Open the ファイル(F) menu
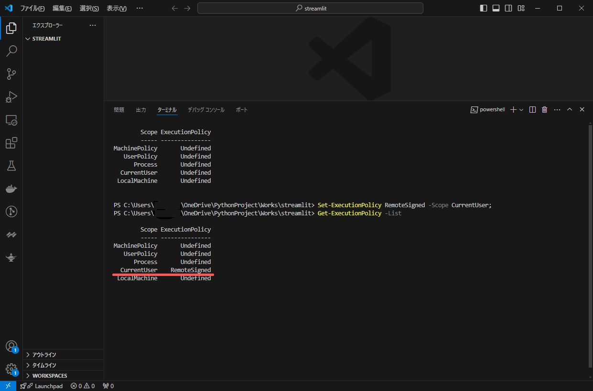Image resolution: width=593 pixels, height=391 pixels. 32,8
